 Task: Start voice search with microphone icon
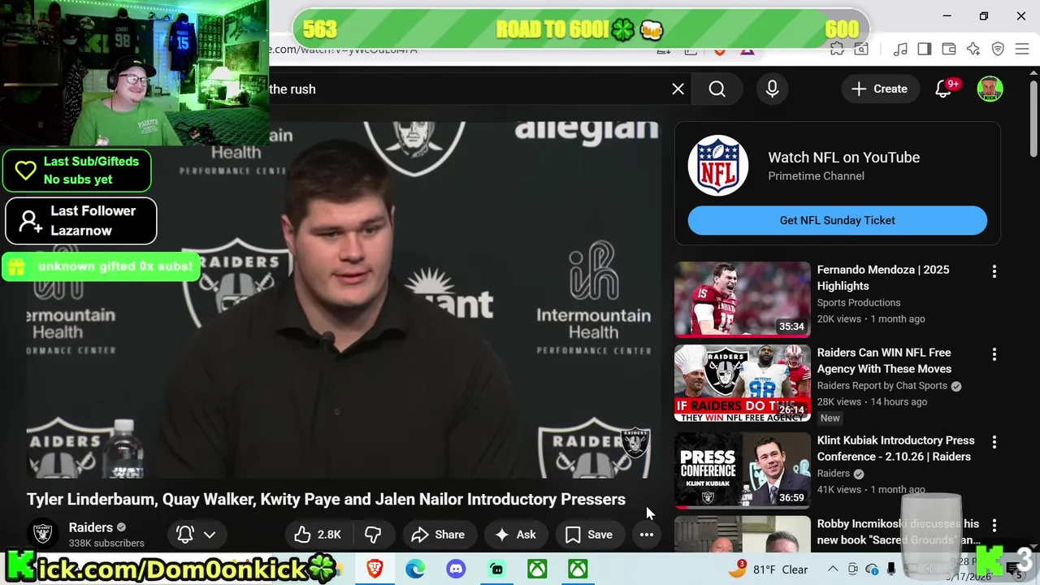[x=772, y=89]
